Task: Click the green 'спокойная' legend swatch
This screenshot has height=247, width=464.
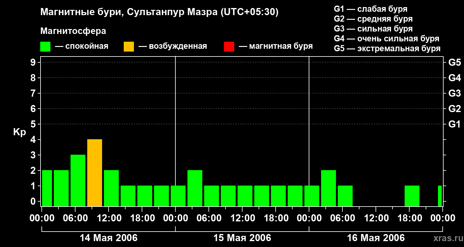Action: click(45, 47)
